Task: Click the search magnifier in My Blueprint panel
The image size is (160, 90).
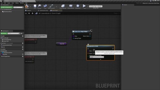Action: pos(19,33)
